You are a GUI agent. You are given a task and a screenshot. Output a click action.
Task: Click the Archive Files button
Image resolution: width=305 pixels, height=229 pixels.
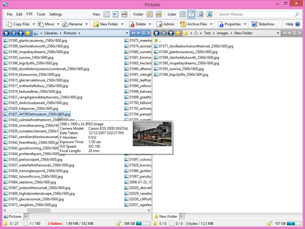[x=194, y=24]
